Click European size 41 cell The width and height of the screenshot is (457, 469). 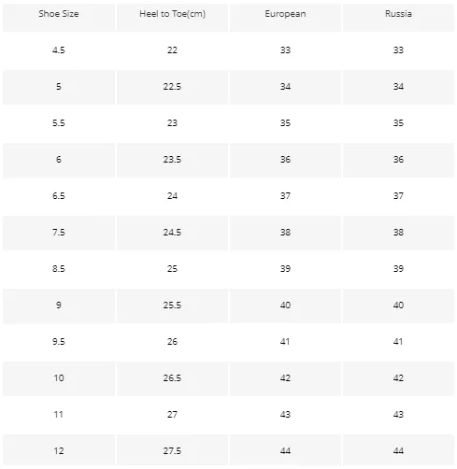[x=285, y=342]
